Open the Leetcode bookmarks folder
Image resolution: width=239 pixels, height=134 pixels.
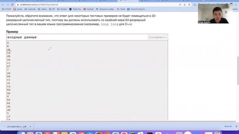30,9
